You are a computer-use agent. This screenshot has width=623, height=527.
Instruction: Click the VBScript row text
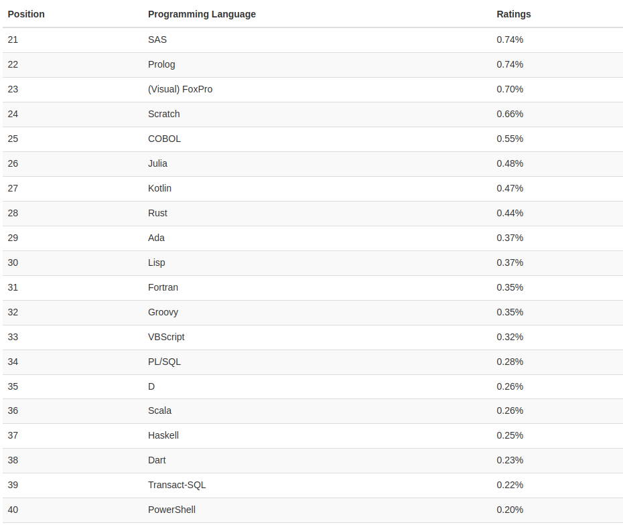point(166,337)
